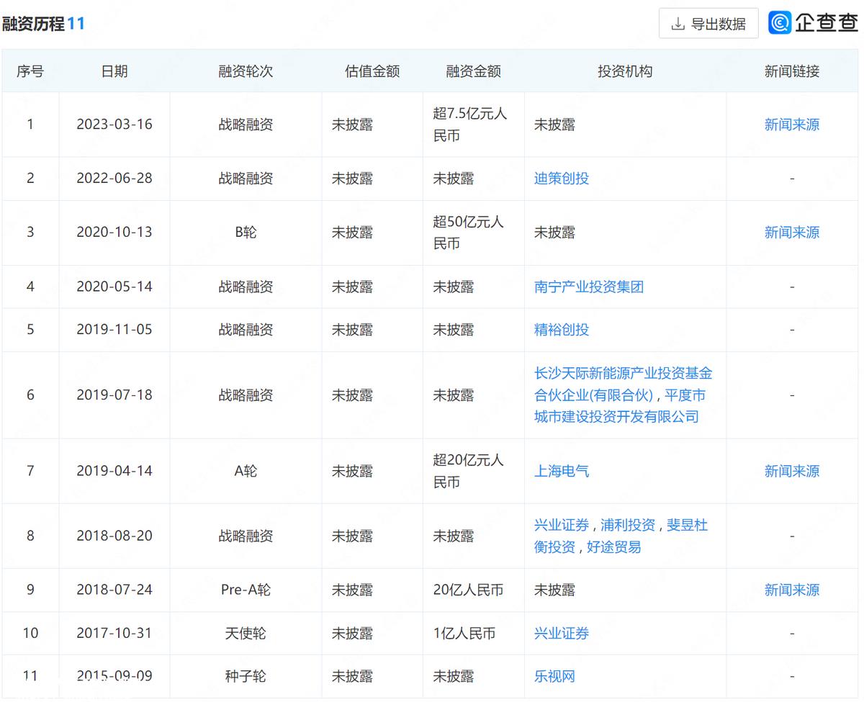The height and width of the screenshot is (702, 864).
Task: Click the 新闻链接 column header
Action: [791, 71]
